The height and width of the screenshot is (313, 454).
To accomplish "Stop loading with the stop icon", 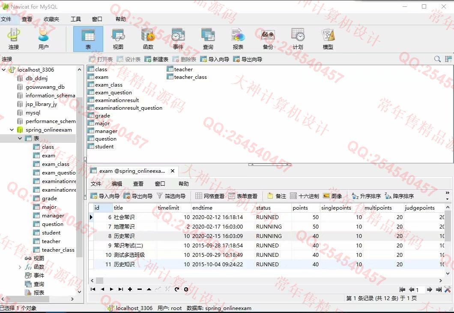I will 186,289.
